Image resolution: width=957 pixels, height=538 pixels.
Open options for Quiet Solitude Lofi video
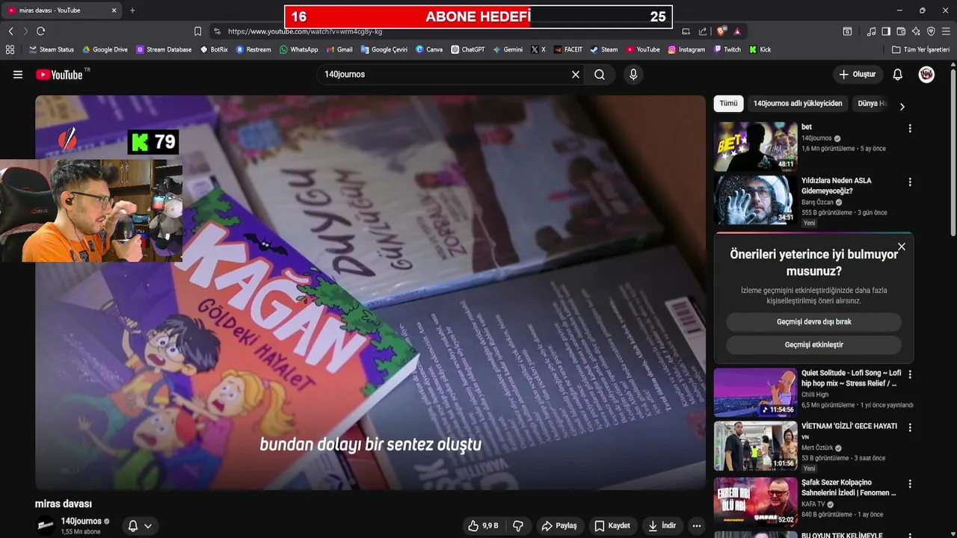tap(910, 374)
